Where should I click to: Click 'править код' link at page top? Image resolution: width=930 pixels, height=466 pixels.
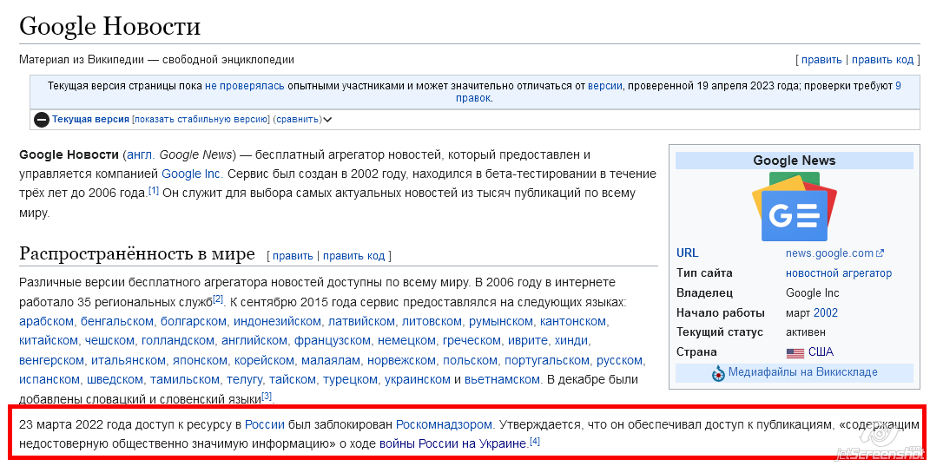click(x=882, y=60)
